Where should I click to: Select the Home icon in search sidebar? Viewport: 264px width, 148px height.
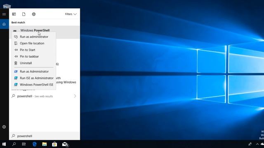coord(4,24)
